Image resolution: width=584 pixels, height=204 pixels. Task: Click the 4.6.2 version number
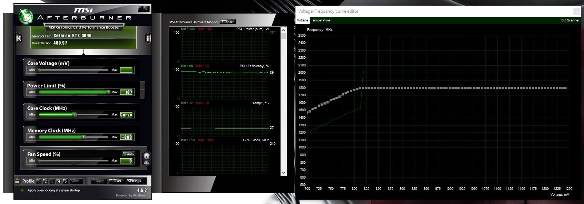[x=142, y=190]
